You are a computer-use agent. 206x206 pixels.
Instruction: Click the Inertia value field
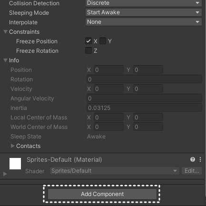[x=144, y=108]
